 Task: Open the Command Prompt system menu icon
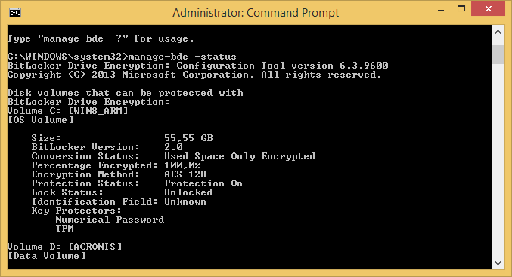point(15,13)
